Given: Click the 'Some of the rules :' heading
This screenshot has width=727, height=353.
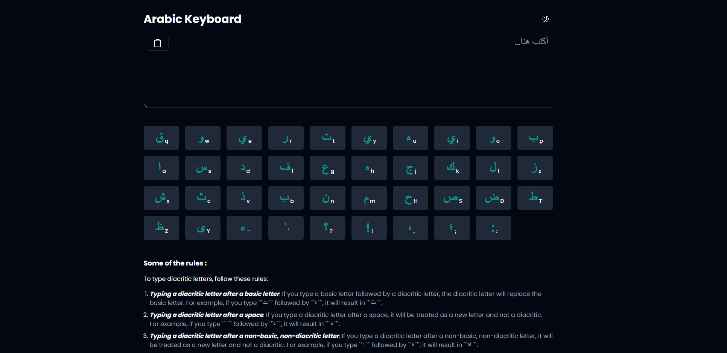Looking at the screenshot, I should point(175,263).
